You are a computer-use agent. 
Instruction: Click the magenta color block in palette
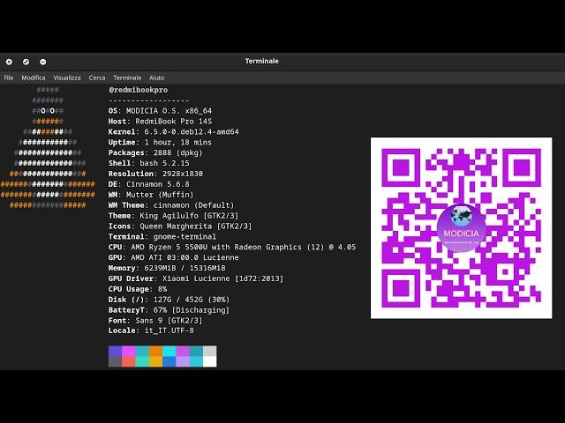129,351
